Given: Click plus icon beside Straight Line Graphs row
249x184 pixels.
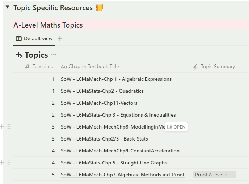Looking at the screenshot, I should [2, 162].
